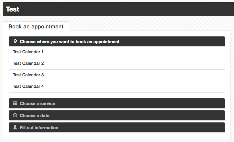Select Test Calendar 2
The image size is (234, 142).
(117, 64)
